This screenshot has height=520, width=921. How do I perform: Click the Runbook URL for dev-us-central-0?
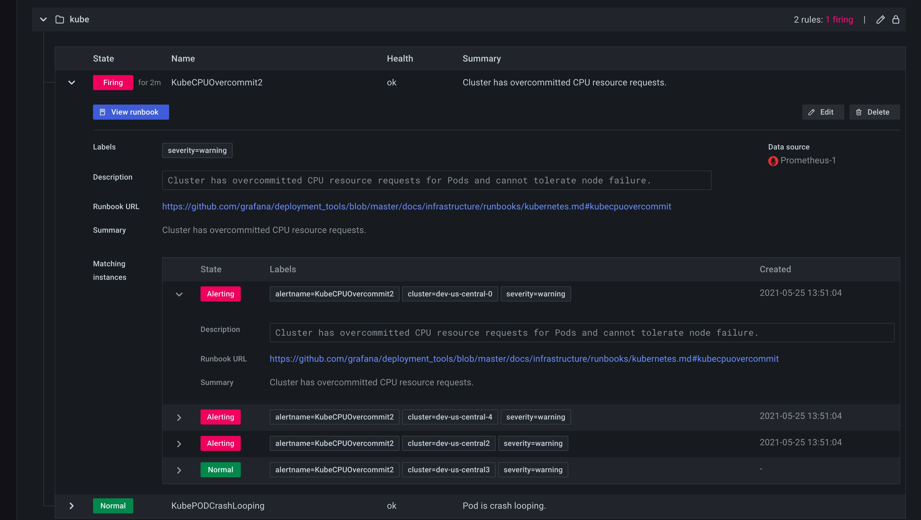click(524, 359)
